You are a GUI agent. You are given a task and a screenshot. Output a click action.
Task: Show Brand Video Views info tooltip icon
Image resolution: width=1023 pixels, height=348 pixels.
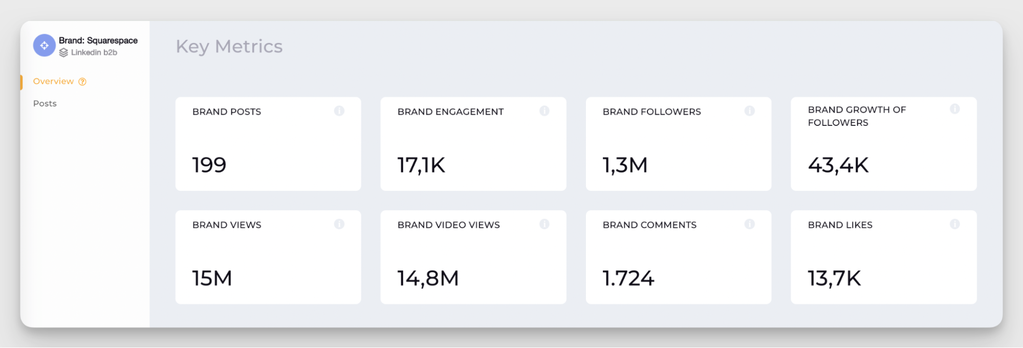545,224
